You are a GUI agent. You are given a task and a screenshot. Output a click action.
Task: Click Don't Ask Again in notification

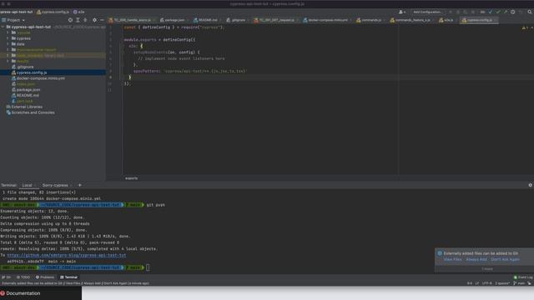pyautogui.click(x=505, y=259)
